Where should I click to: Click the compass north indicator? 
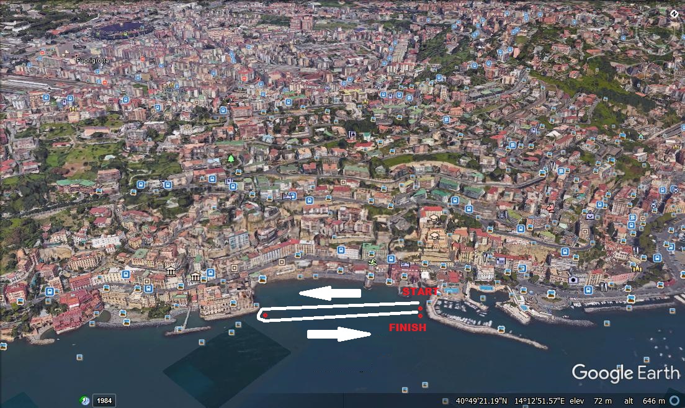click(x=674, y=14)
